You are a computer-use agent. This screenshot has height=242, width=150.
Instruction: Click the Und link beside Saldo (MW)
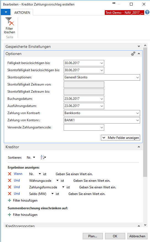17,194
